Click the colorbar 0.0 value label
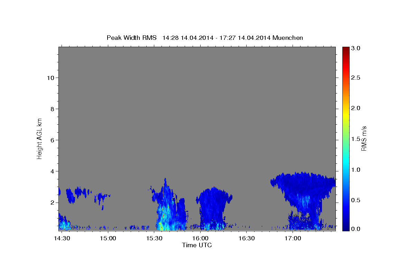The image size is (415, 277). (x=356, y=229)
